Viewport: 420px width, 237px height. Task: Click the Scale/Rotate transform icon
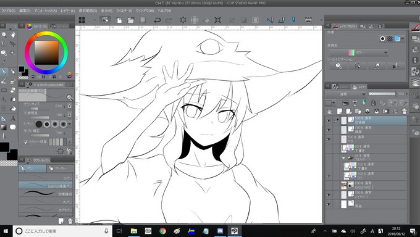pos(217,20)
